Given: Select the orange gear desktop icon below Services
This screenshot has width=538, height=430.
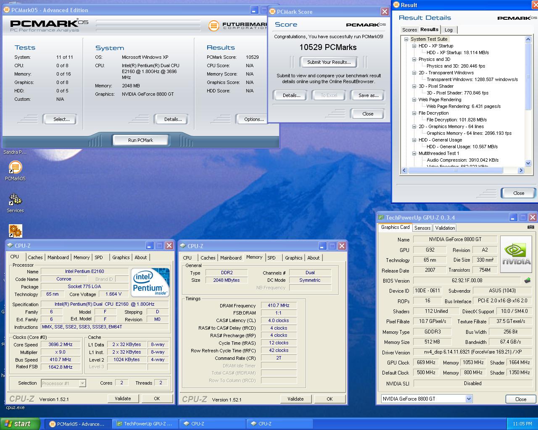Looking at the screenshot, I should (x=15, y=231).
